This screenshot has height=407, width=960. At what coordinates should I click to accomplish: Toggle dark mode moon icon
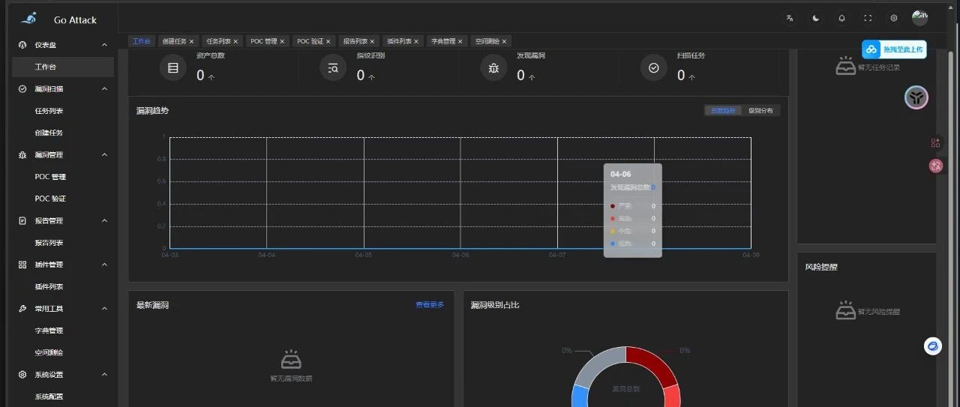[x=816, y=18]
